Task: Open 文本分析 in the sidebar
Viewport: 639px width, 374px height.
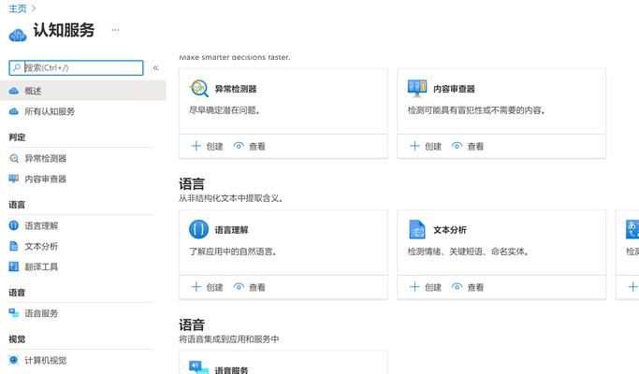Action: point(41,246)
